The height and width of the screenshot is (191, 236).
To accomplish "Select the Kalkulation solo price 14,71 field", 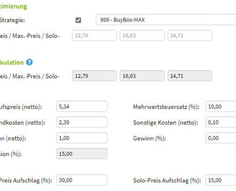I will tap(190, 76).
